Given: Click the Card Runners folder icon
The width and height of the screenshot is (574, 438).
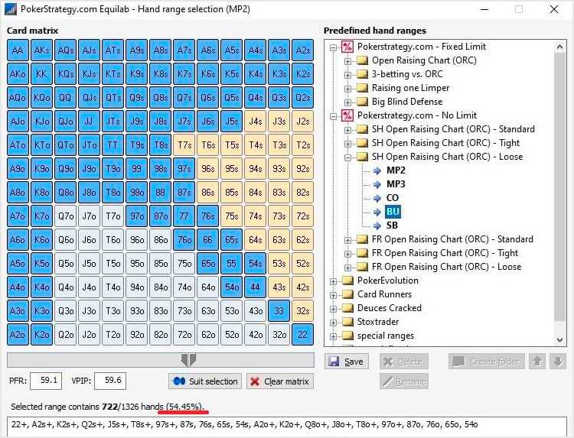Looking at the screenshot, I should (x=347, y=294).
